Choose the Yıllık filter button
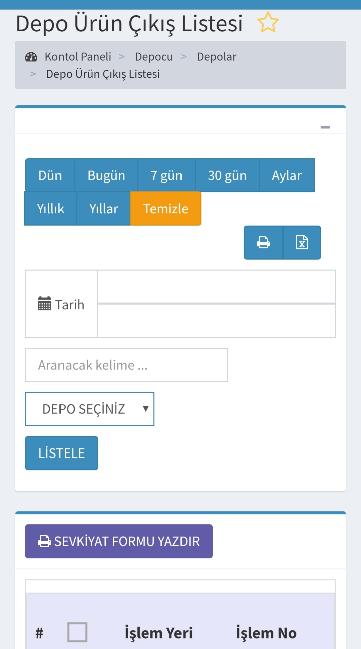Viewport: 361px width, 649px height. tap(50, 209)
